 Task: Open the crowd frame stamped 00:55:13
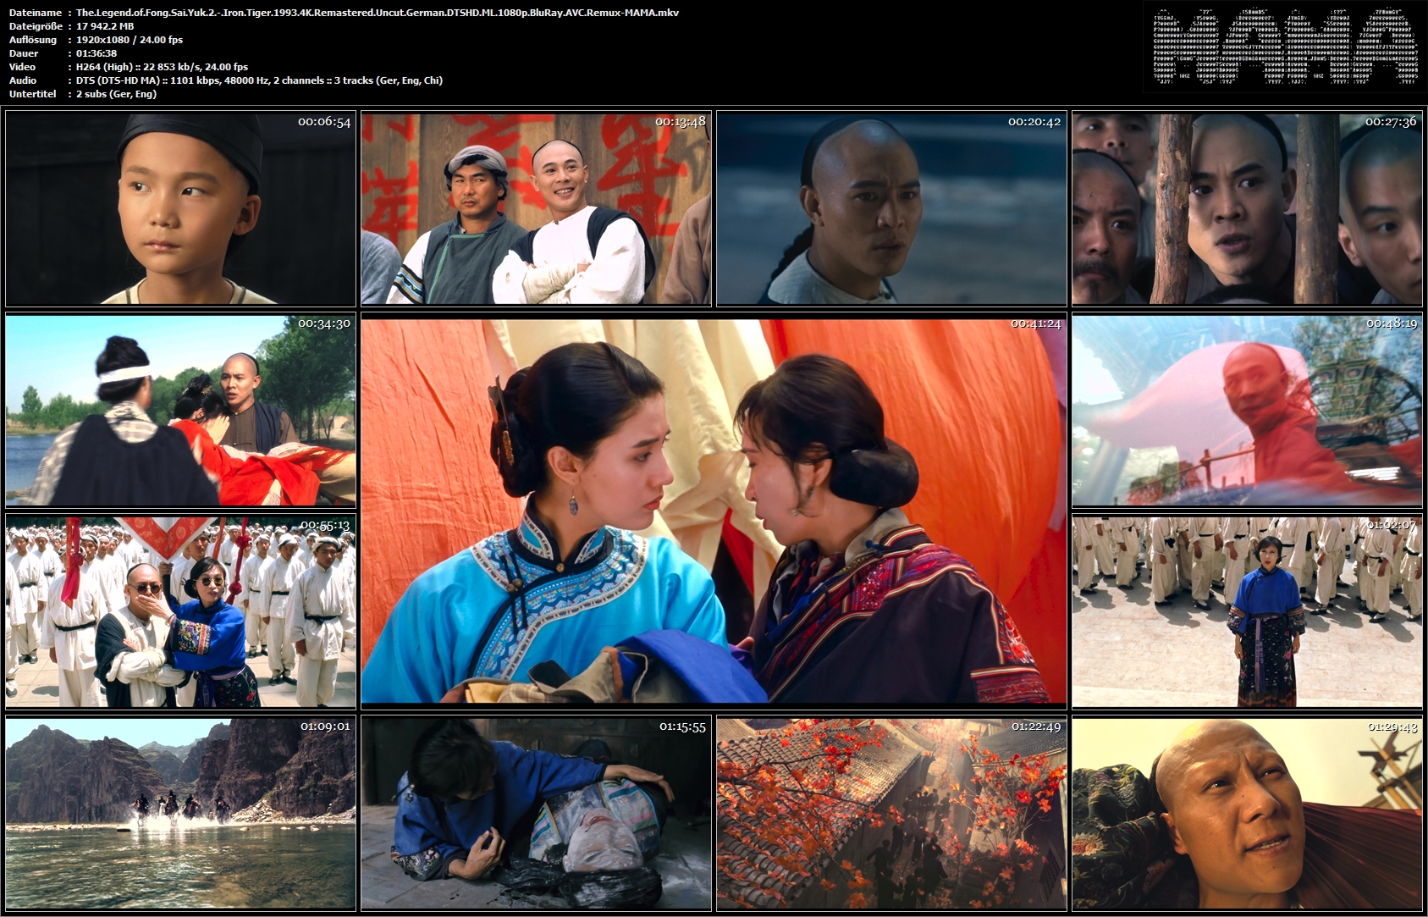click(180, 612)
